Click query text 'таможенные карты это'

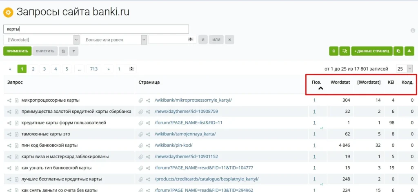46,134
